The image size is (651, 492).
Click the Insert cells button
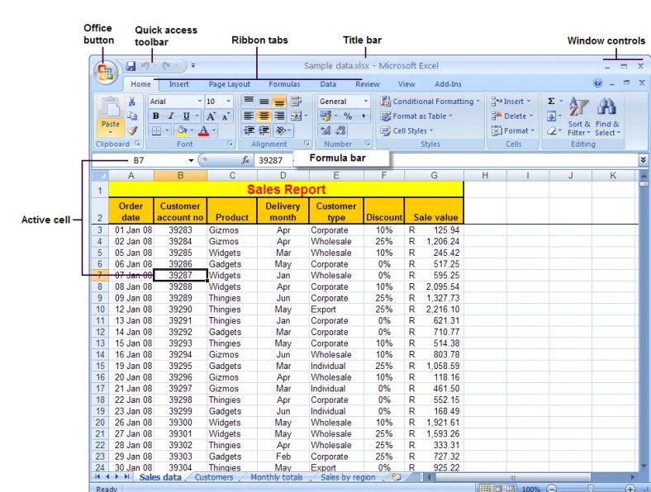(511, 102)
